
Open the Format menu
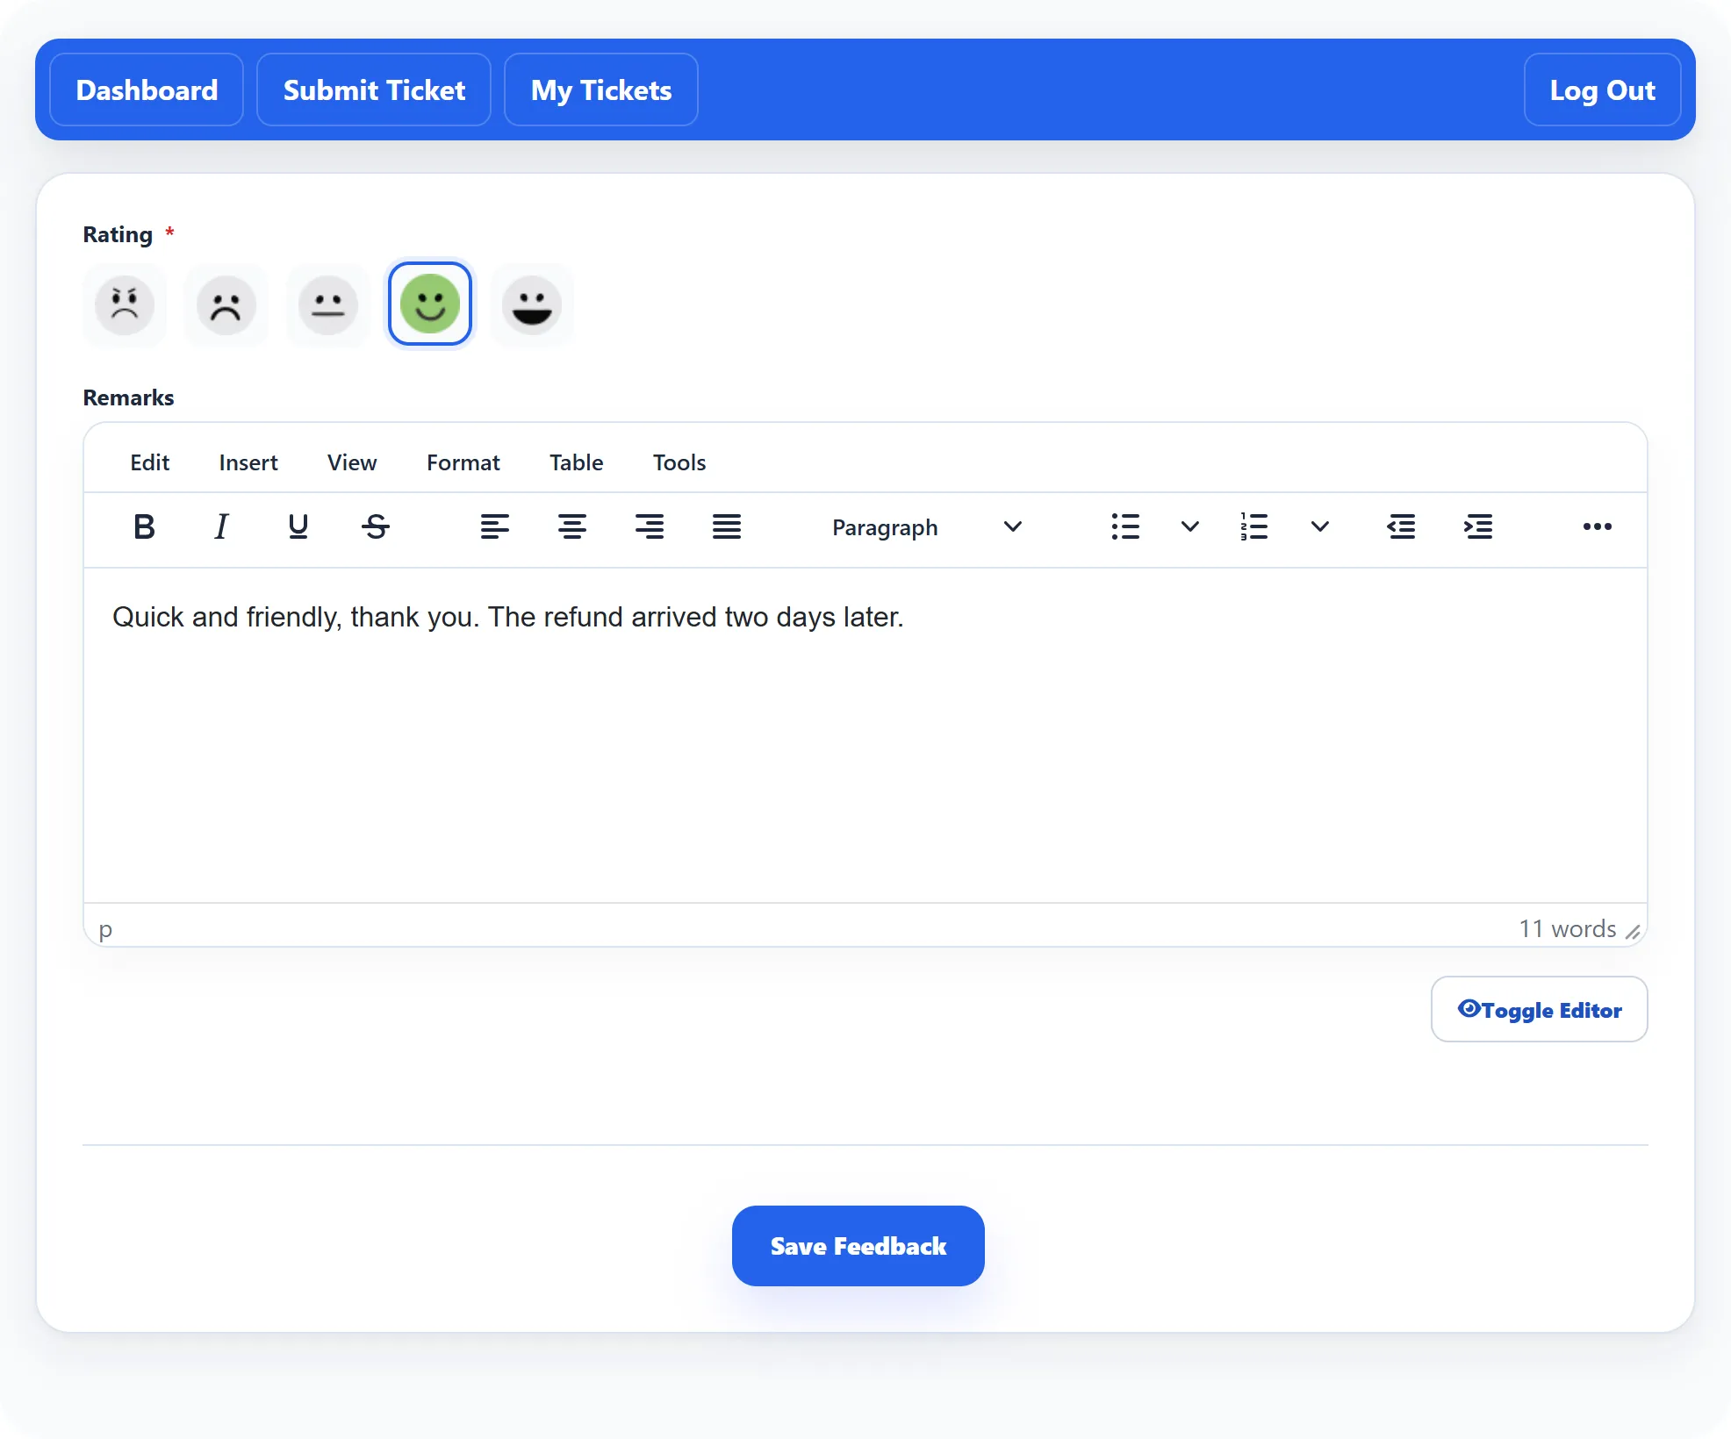point(463,462)
